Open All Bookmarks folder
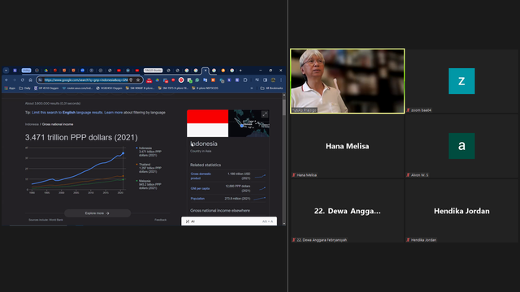Screen dimensions: 520x292 (271, 88)
